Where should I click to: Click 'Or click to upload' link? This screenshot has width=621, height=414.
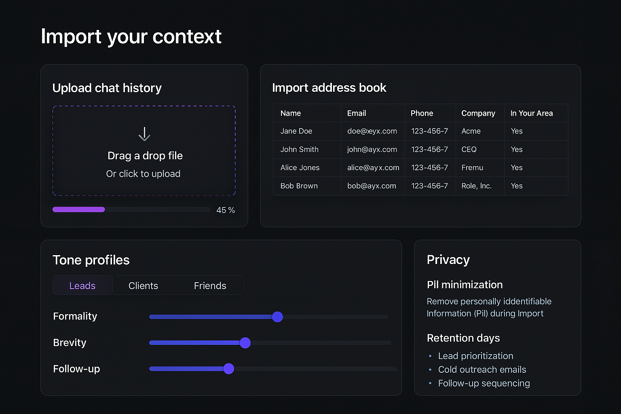(x=143, y=174)
